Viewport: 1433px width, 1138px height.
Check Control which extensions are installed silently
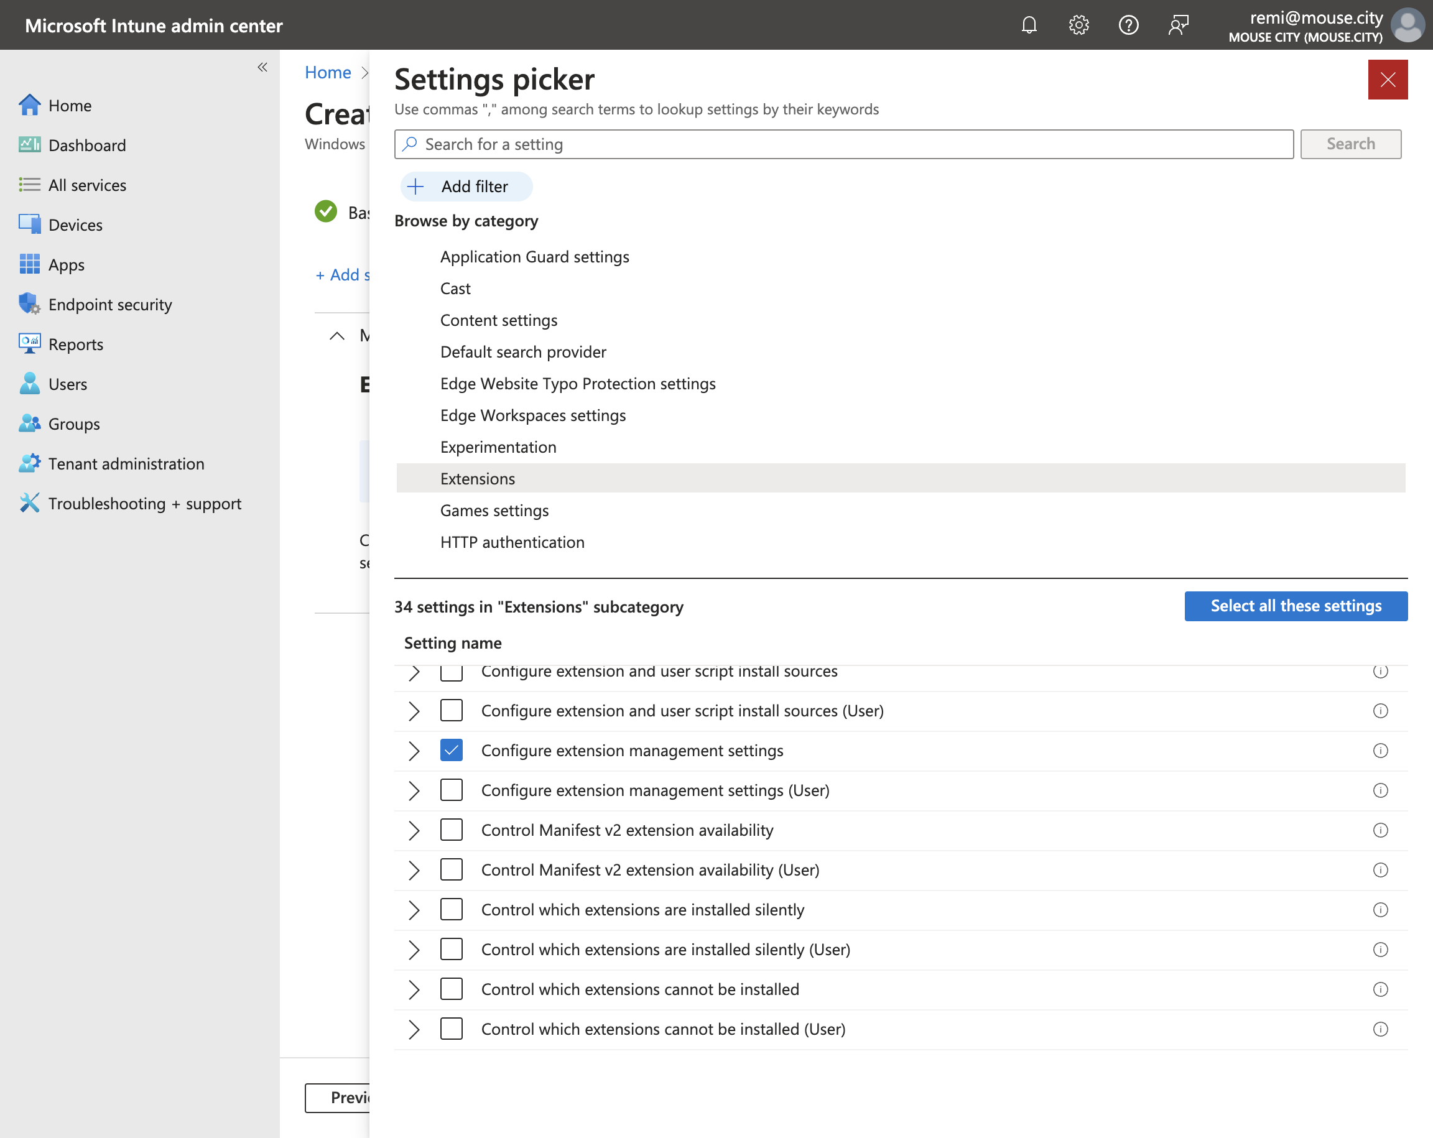(452, 910)
